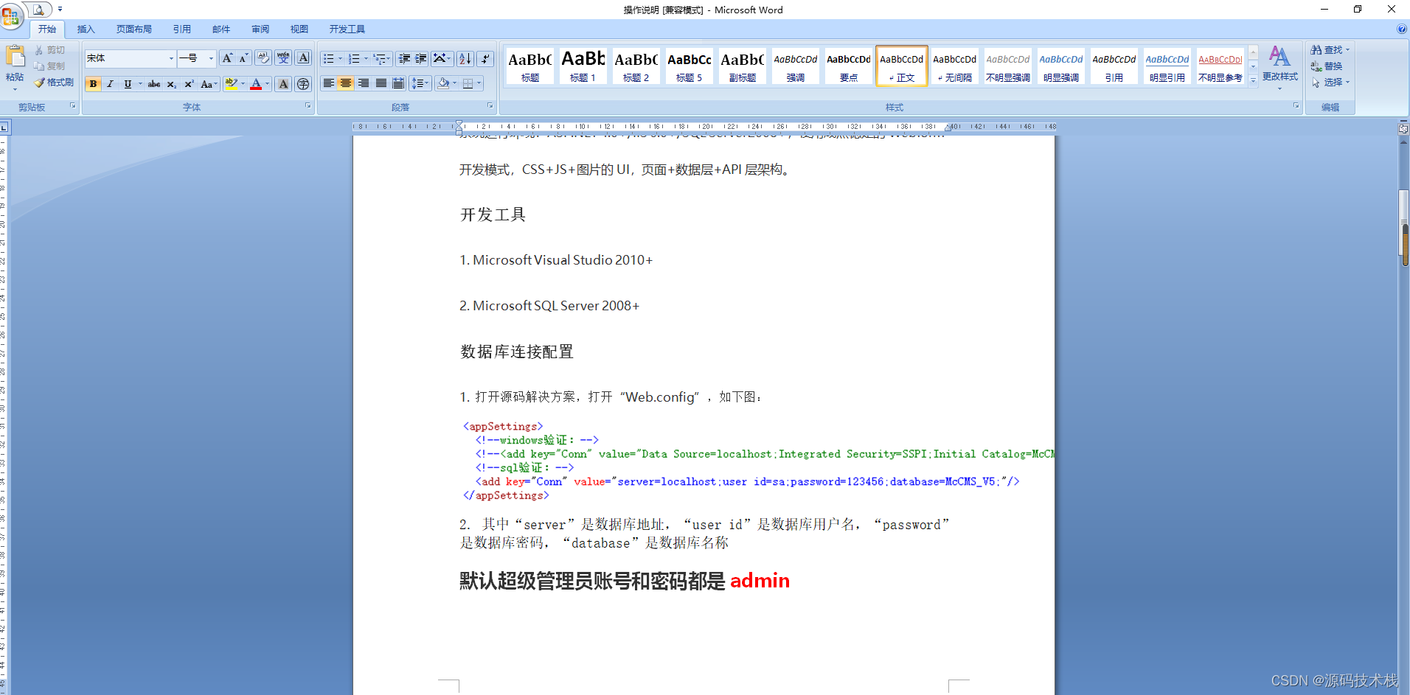Click the Chinese layout icon in the paragraph group
Image resolution: width=1410 pixels, height=695 pixels.
[442, 59]
